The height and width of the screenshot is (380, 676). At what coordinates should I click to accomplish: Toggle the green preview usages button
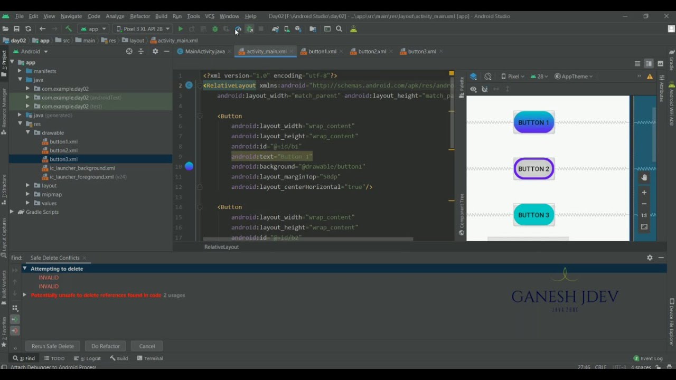pos(15,319)
